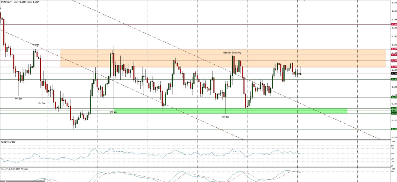
Task: Click the green 1.118 price tag
Action: 394,129
